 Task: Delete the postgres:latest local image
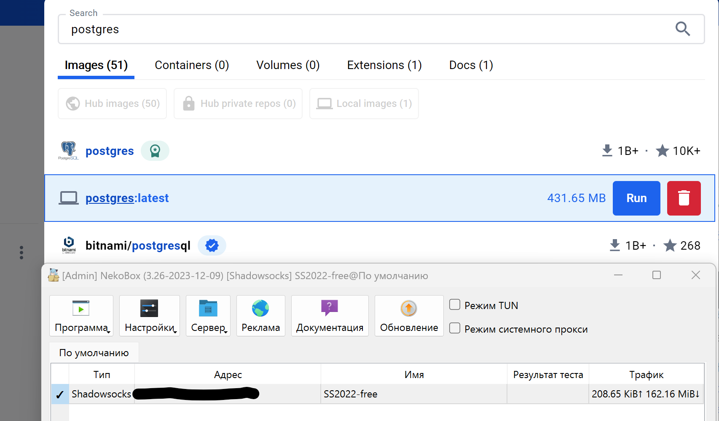[684, 198]
